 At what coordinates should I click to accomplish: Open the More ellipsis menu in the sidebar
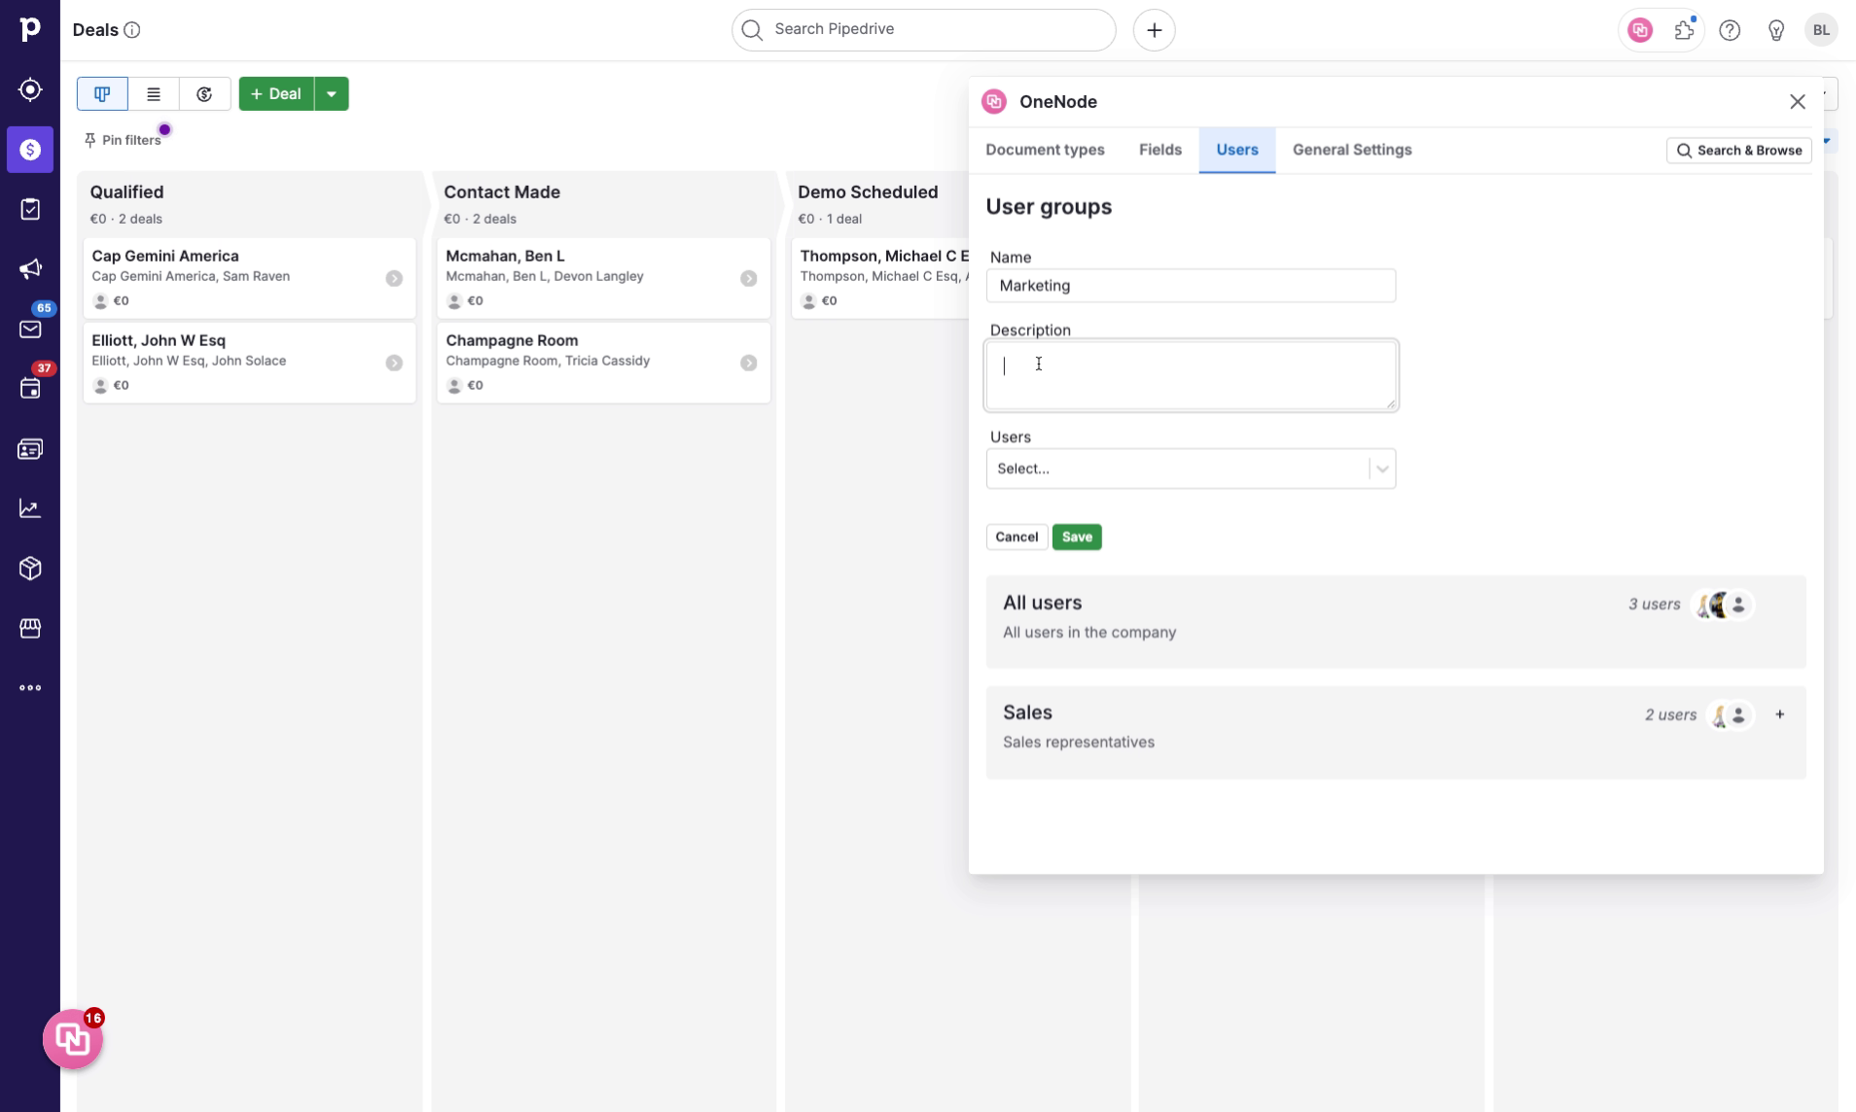click(x=30, y=688)
